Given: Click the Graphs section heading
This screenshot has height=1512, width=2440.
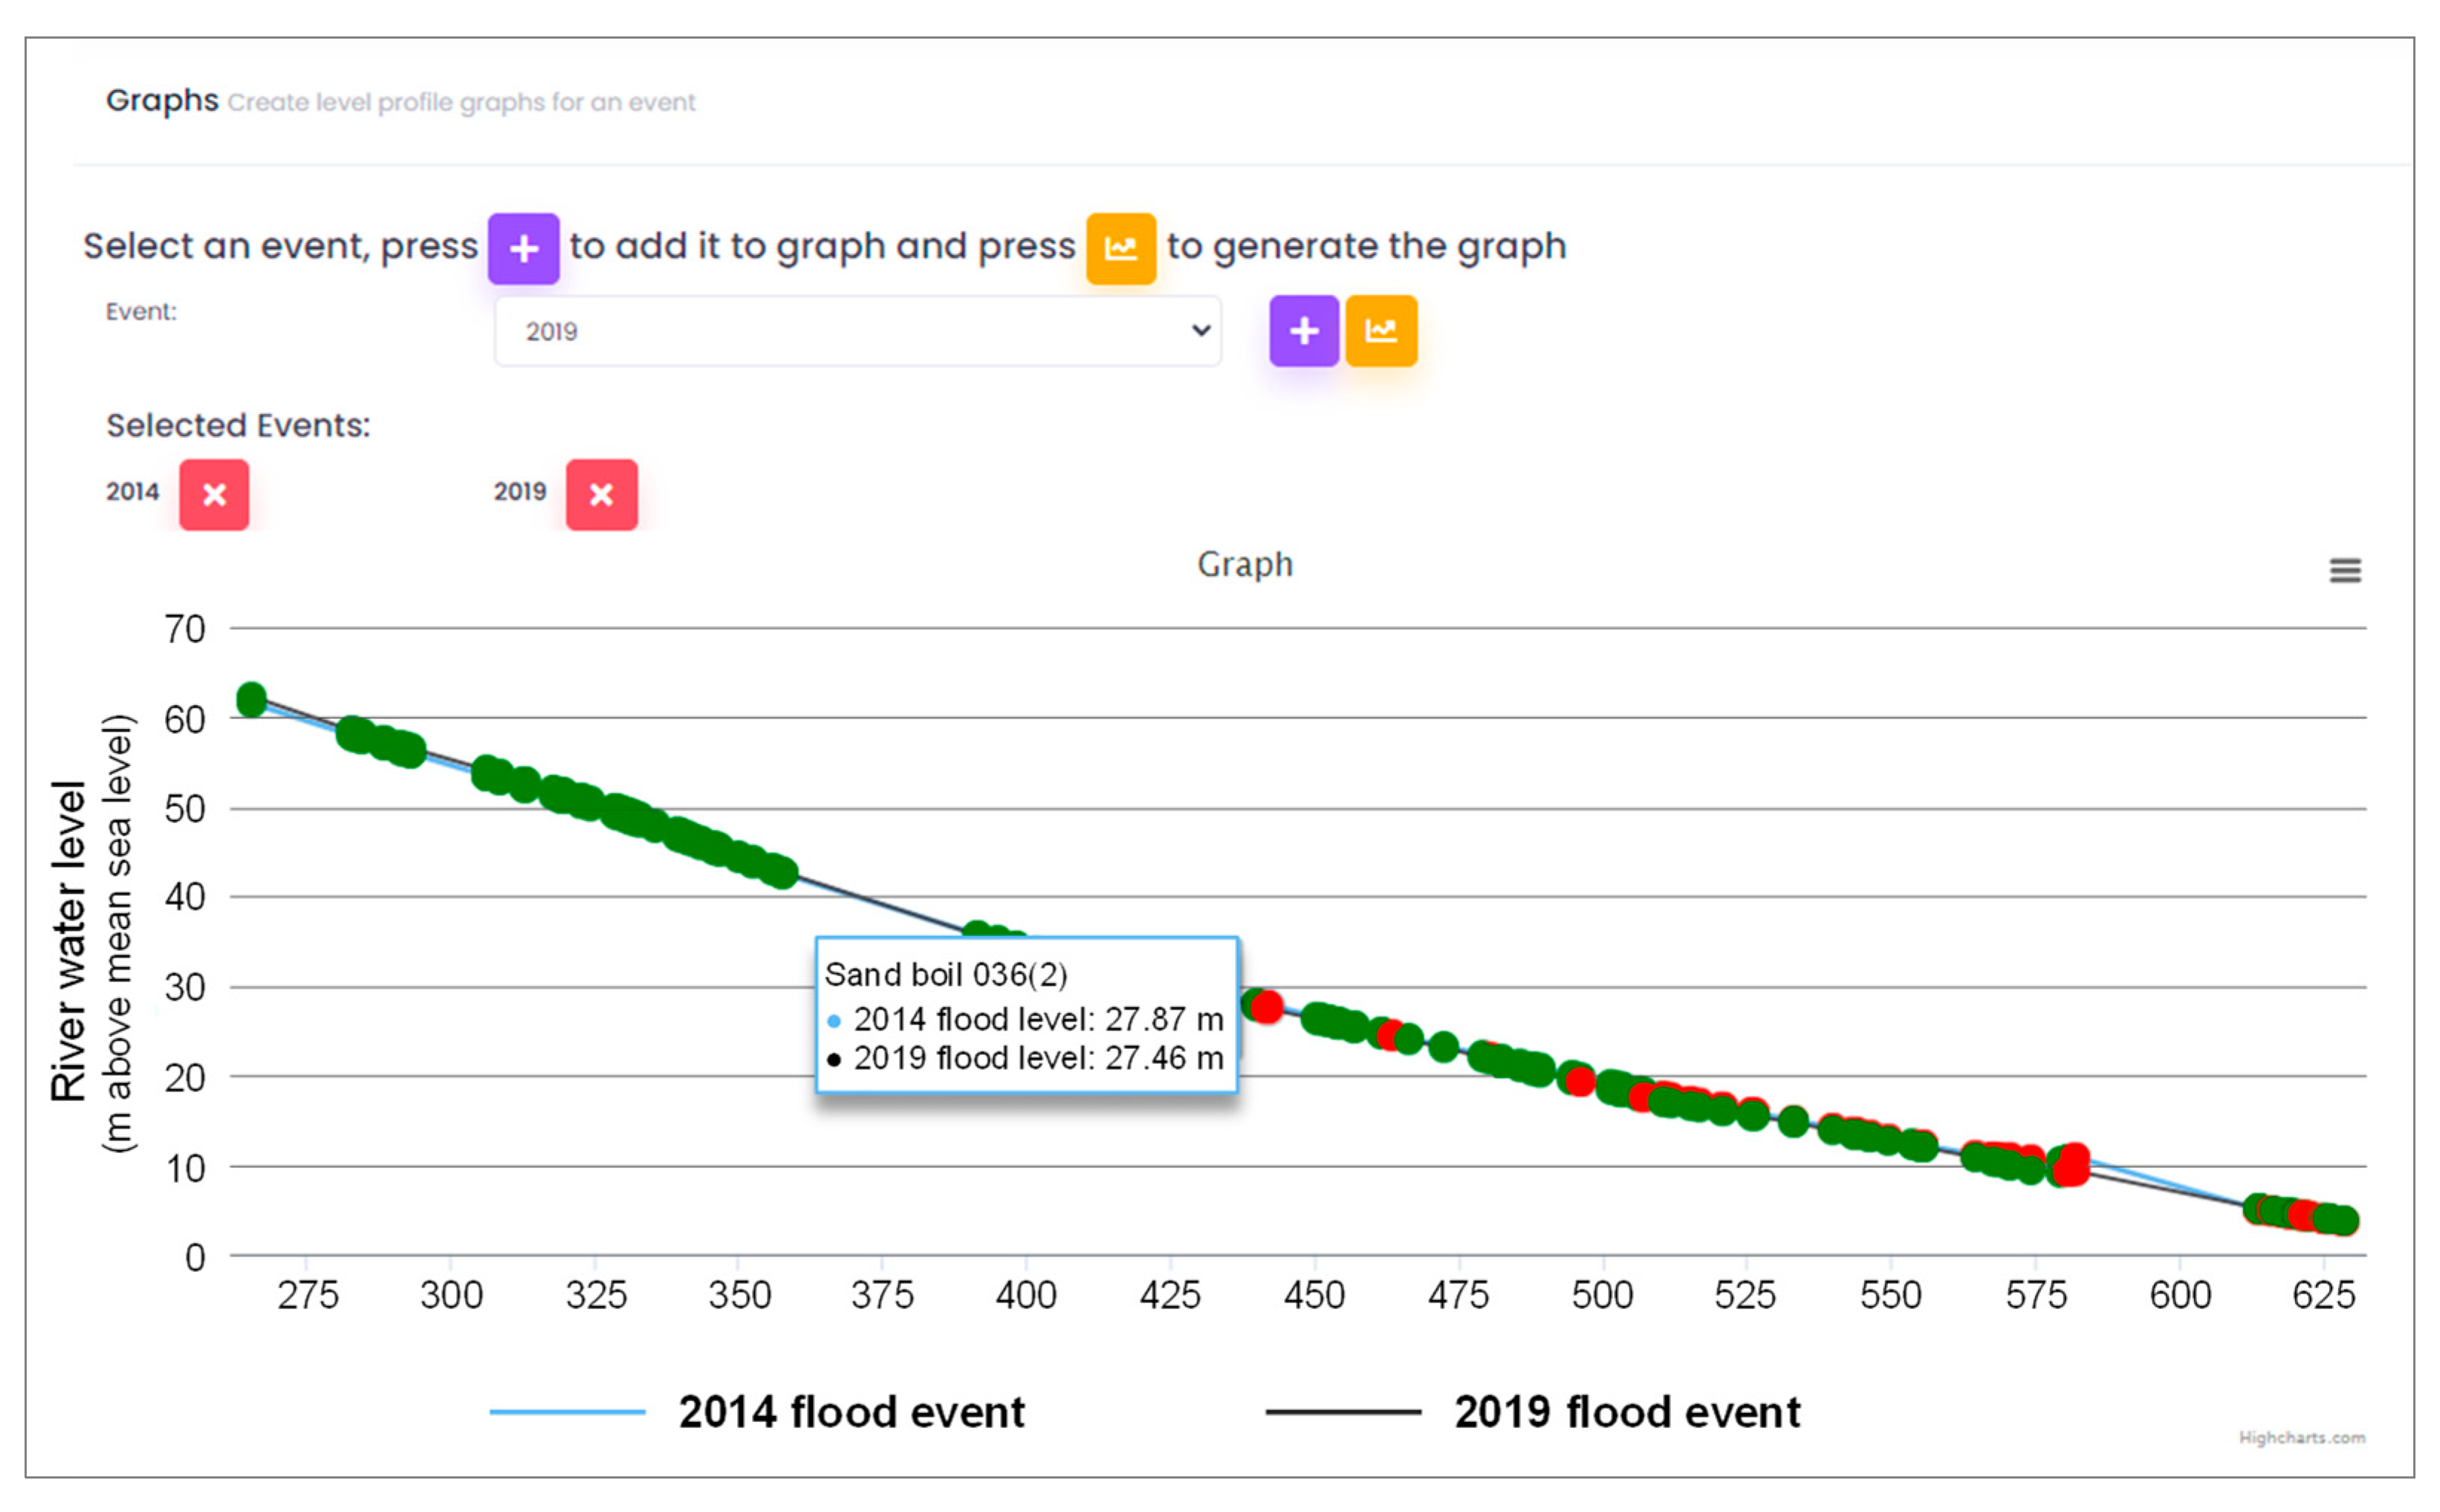Looking at the screenshot, I should 162,100.
